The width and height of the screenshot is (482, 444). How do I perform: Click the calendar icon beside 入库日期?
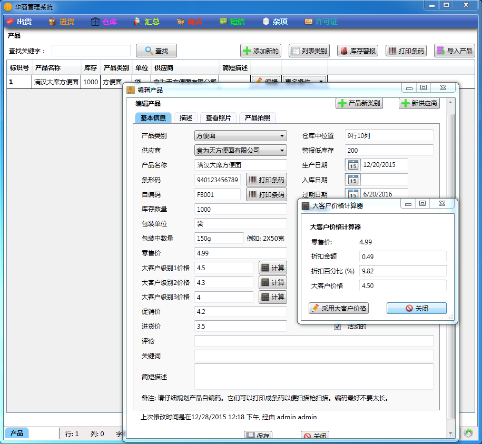352,180
